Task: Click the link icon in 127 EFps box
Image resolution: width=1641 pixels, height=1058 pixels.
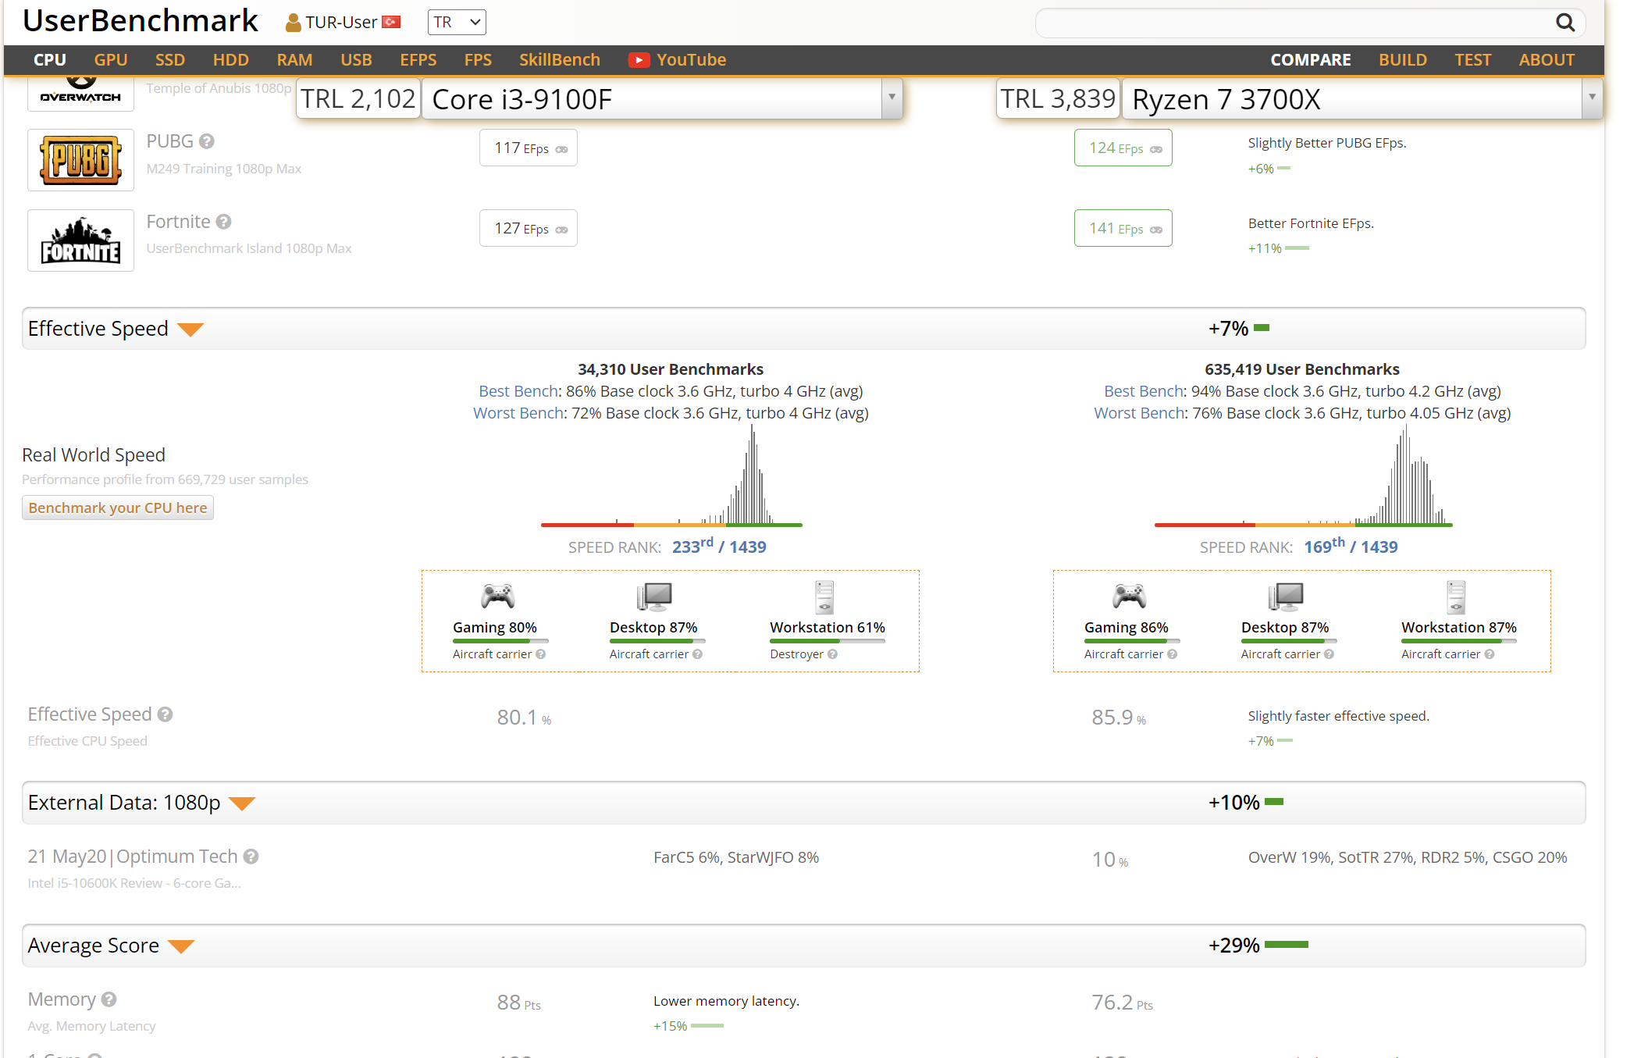Action: (x=561, y=230)
